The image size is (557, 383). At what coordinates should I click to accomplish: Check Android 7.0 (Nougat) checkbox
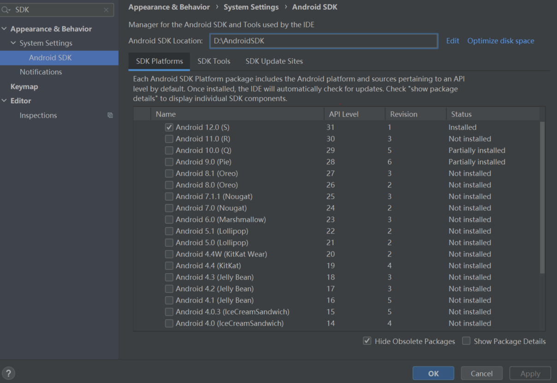[169, 208]
